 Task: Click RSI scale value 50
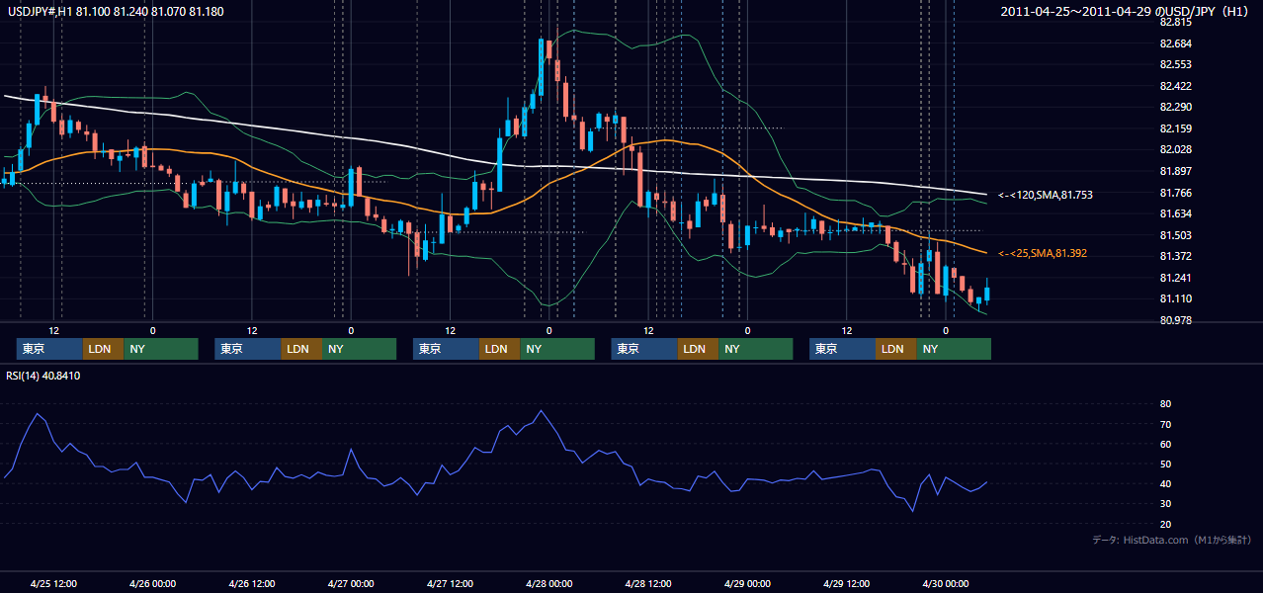(x=1166, y=464)
